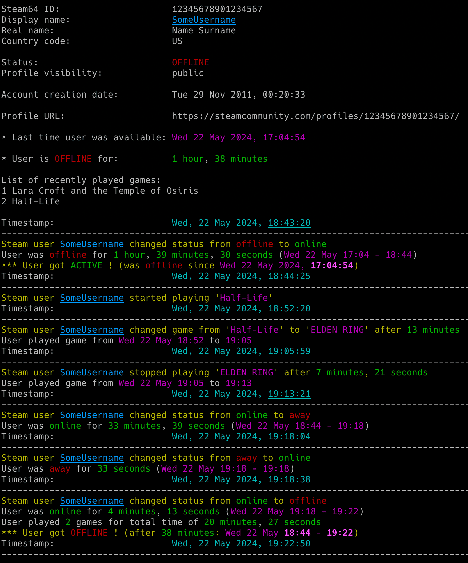Click the red 'OFFLINE' in User got OFFLINE line
The image size is (468, 563).
click(89, 533)
